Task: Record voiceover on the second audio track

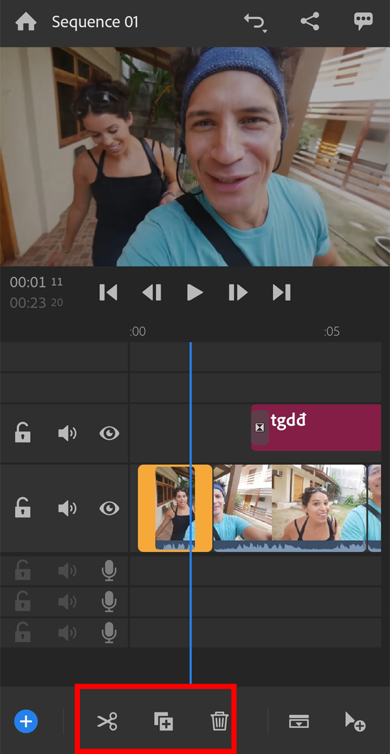Action: pos(109,601)
